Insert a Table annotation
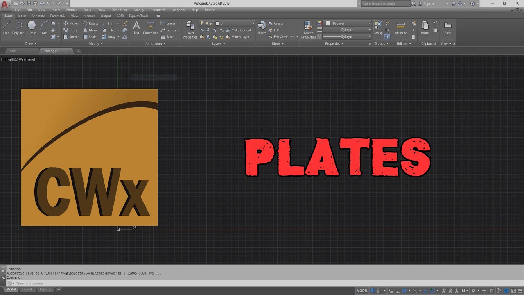 click(x=167, y=37)
